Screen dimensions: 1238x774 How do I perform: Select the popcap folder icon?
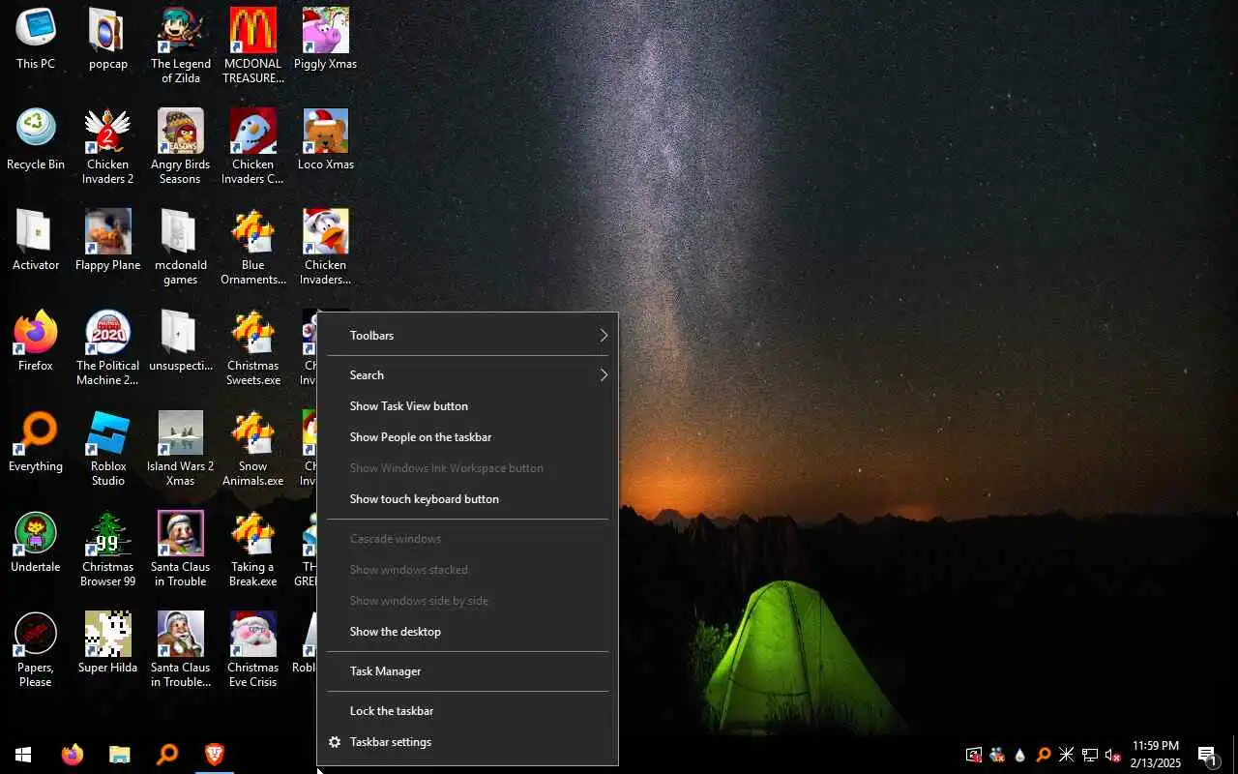pyautogui.click(x=108, y=40)
